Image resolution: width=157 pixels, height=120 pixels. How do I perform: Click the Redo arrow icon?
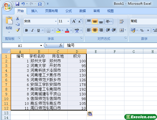[32, 4]
